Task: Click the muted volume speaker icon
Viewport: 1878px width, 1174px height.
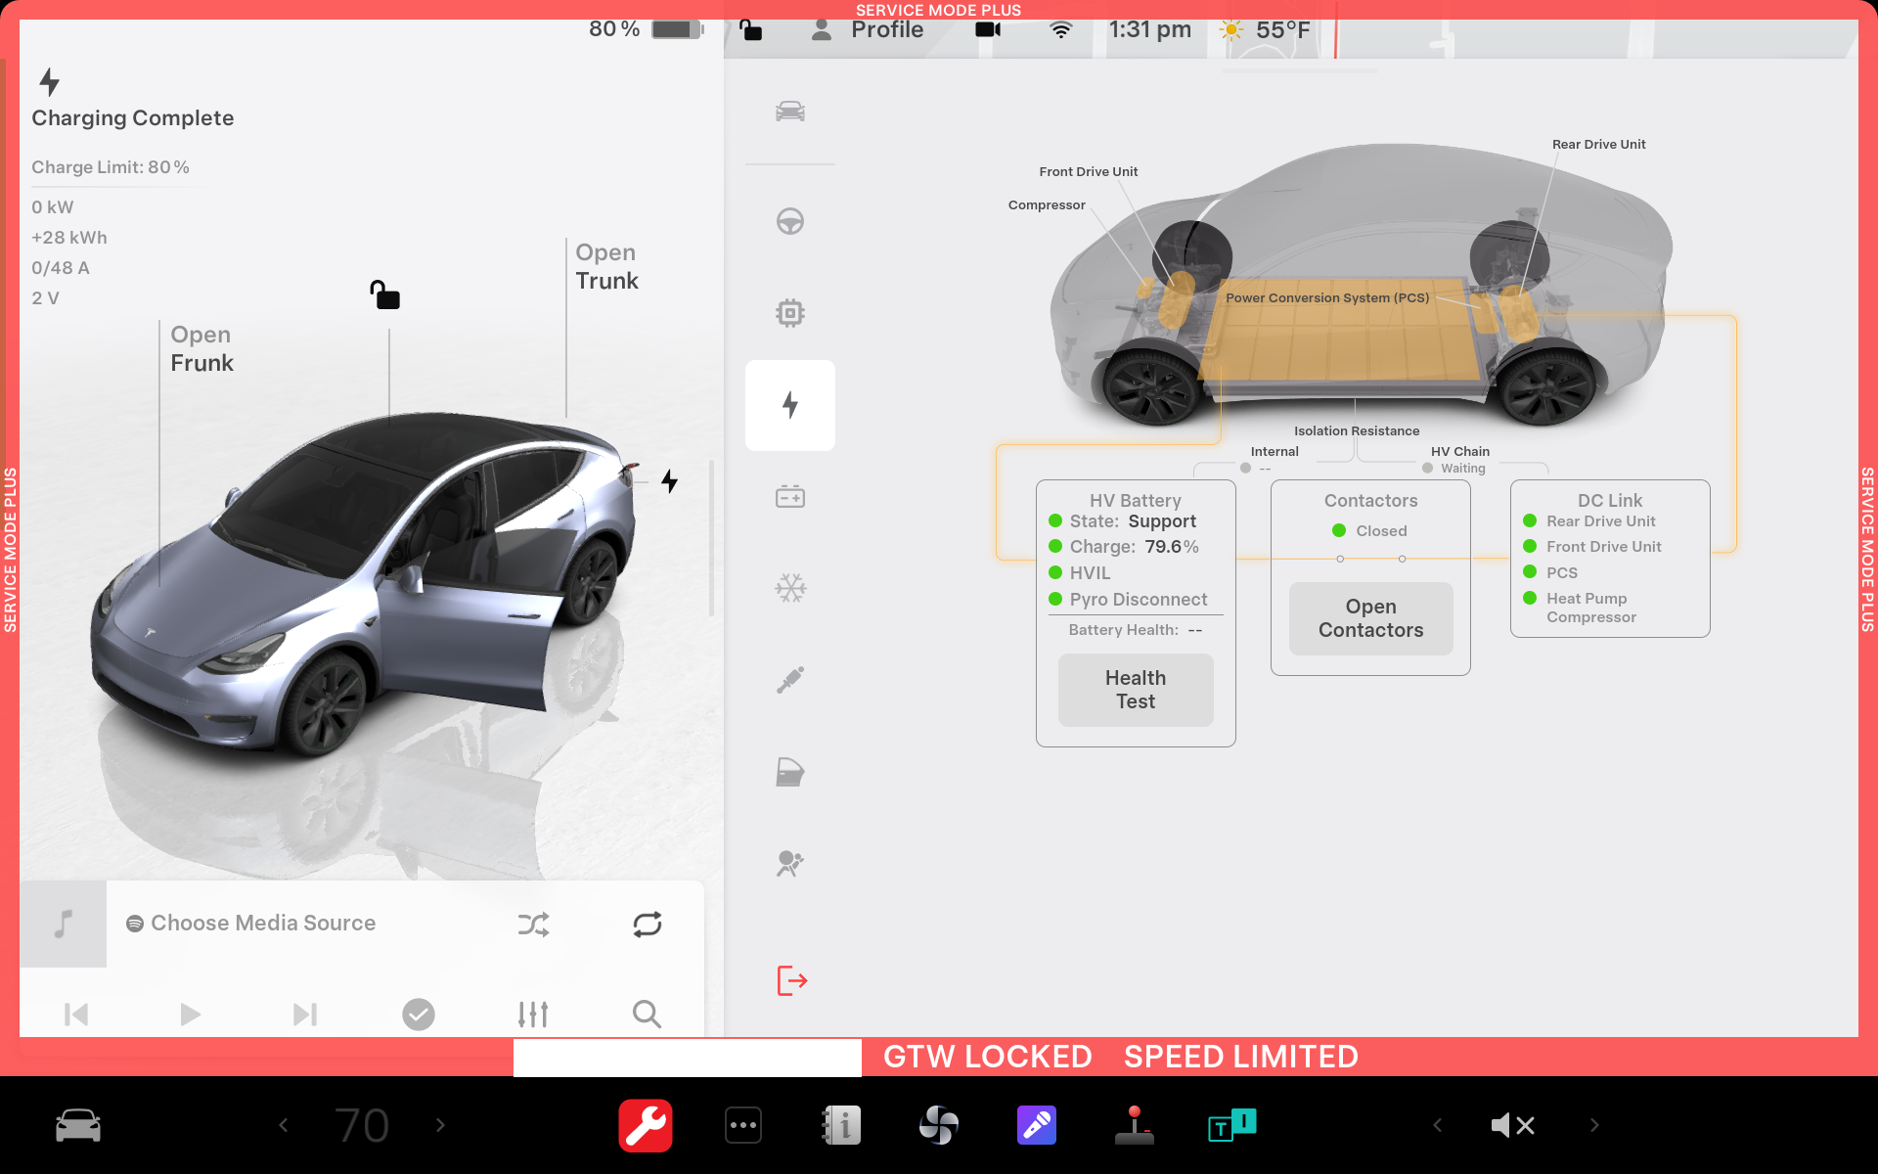Action: 1512,1125
